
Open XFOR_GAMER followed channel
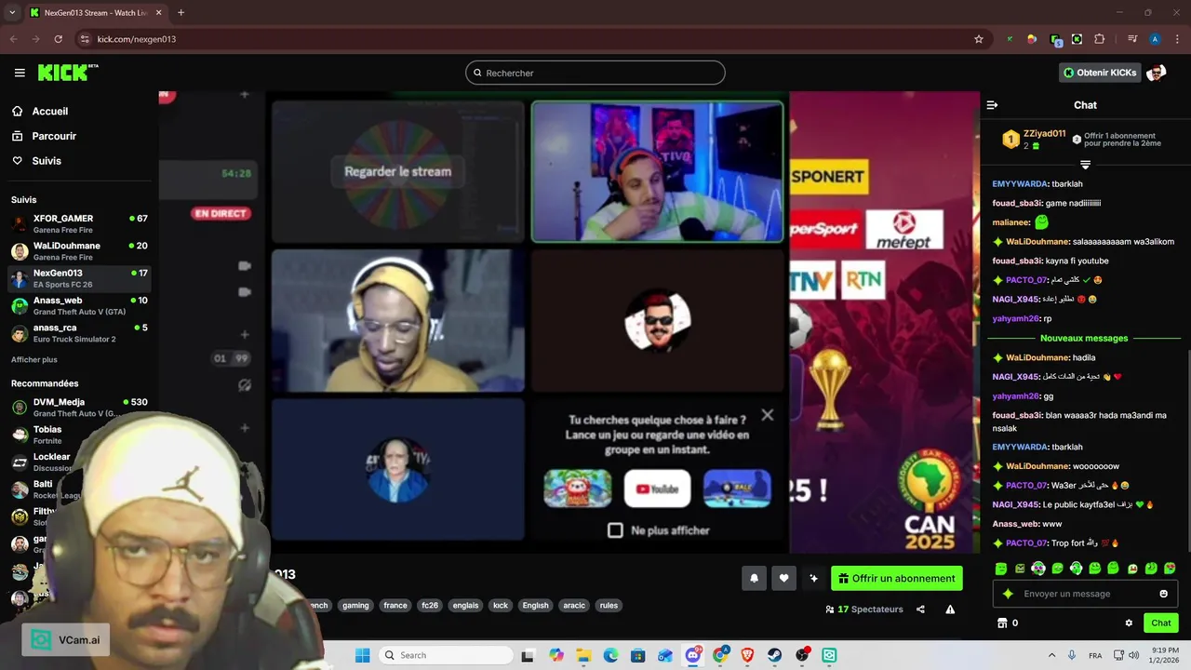click(x=79, y=223)
